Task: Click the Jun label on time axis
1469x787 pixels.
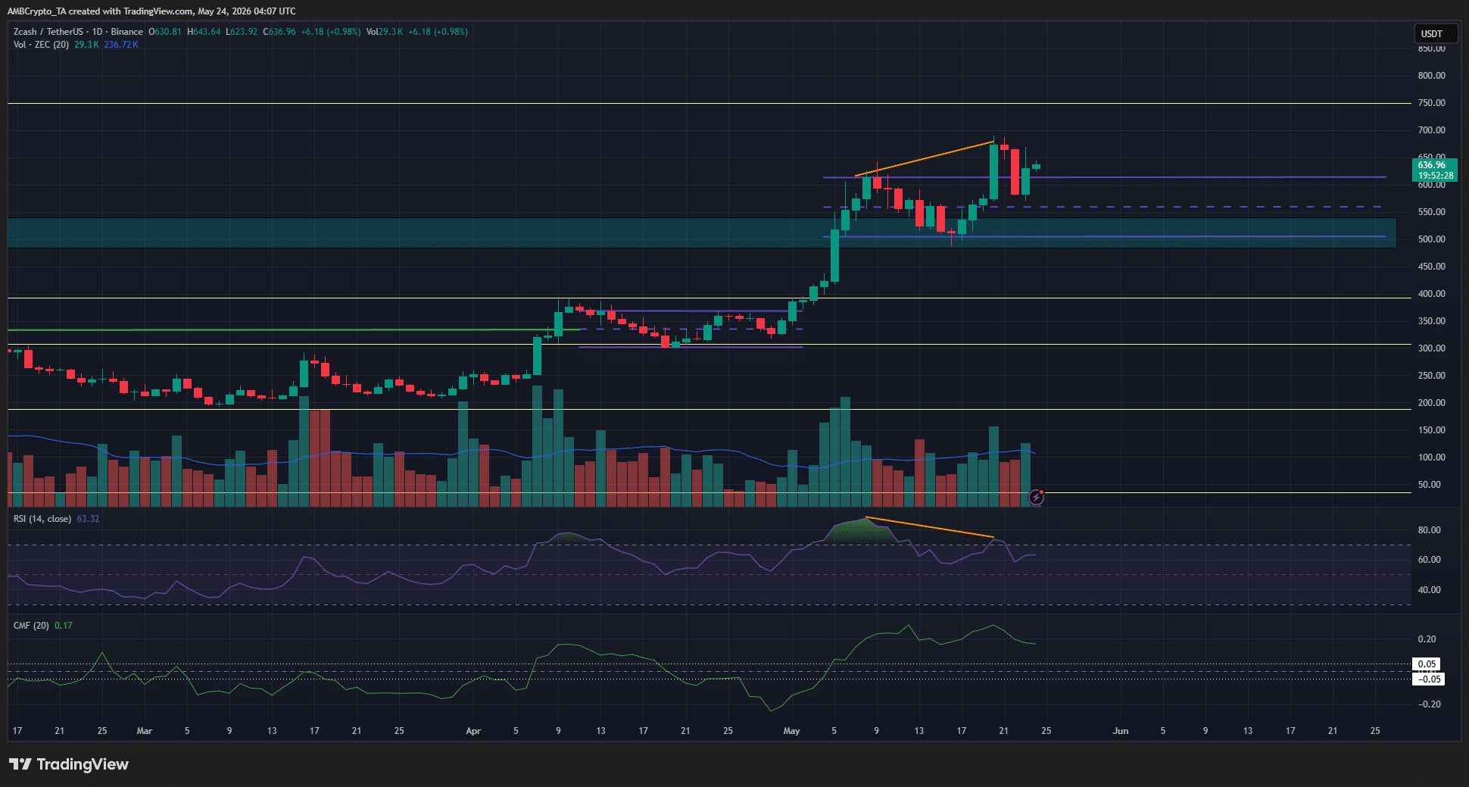Action: point(1120,731)
